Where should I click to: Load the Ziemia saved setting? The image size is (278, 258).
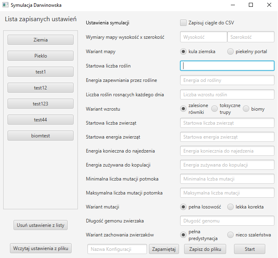(40, 40)
